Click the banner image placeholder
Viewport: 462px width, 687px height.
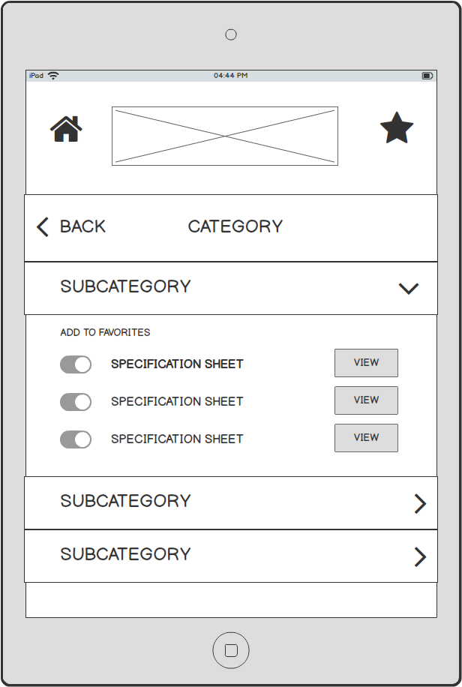(x=225, y=136)
